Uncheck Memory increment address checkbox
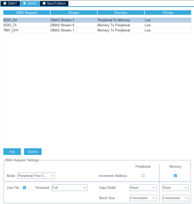This screenshot has height=204, width=194. [x=175, y=176]
